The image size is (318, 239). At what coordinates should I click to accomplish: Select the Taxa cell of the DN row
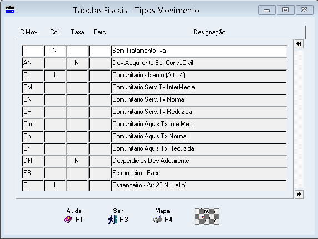click(x=77, y=161)
